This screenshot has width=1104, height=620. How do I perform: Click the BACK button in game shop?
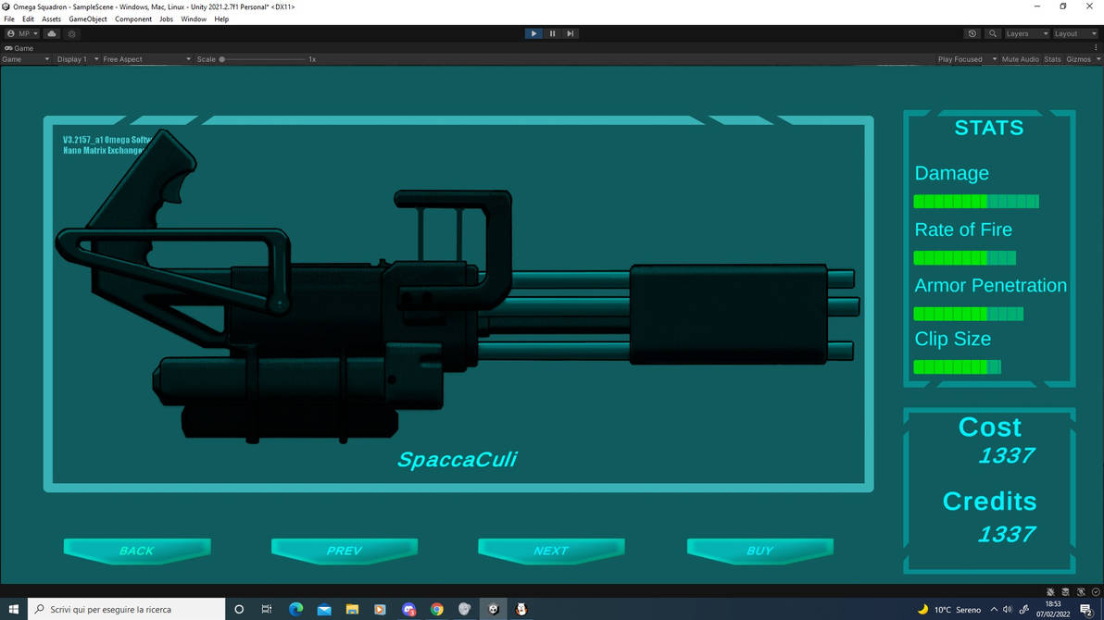137,551
